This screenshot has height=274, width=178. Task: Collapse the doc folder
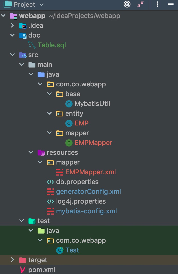[x=12, y=35]
